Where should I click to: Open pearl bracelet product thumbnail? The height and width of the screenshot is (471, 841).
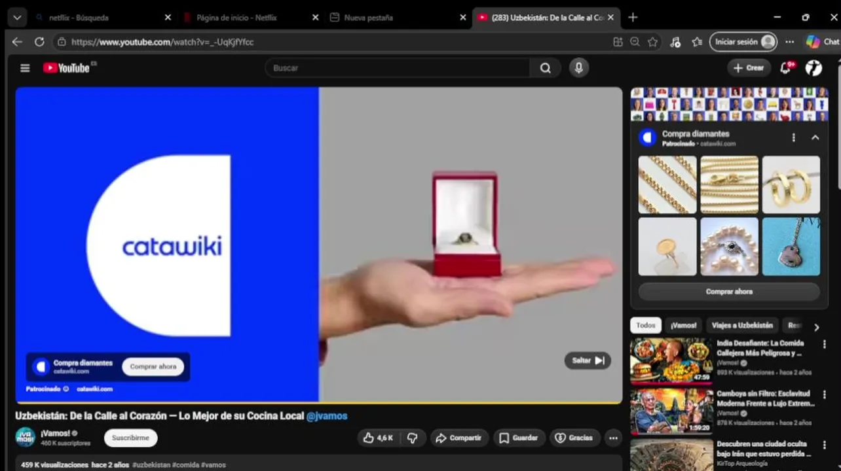click(729, 247)
